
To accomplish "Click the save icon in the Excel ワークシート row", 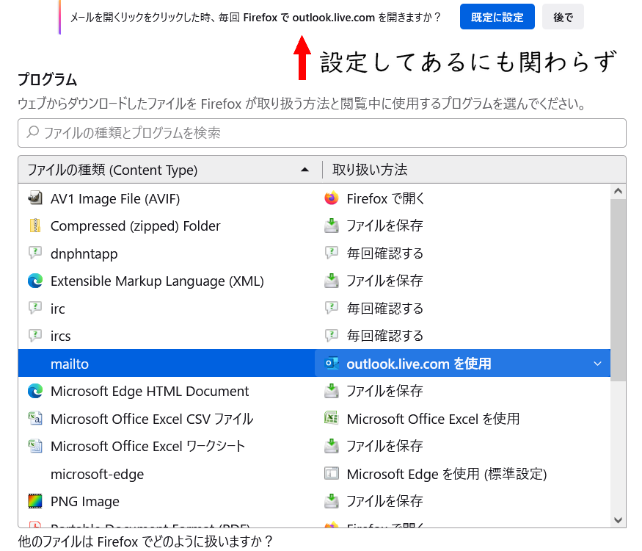I will 332,446.
